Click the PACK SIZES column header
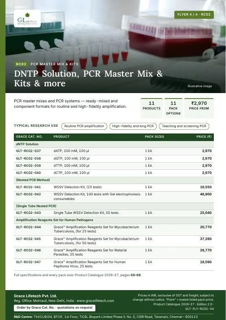Viewport: 226px width, 320px height. point(155,137)
